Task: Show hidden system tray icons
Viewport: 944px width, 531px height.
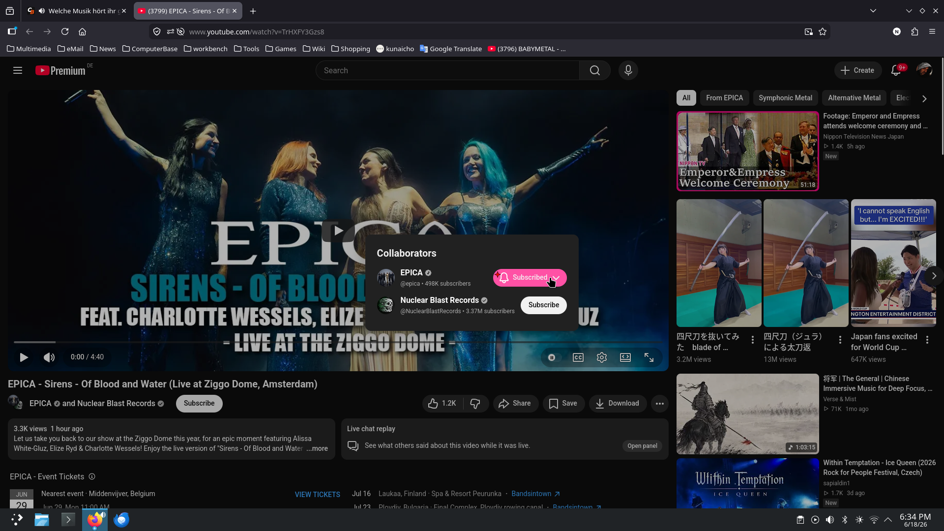Action: 888,520
